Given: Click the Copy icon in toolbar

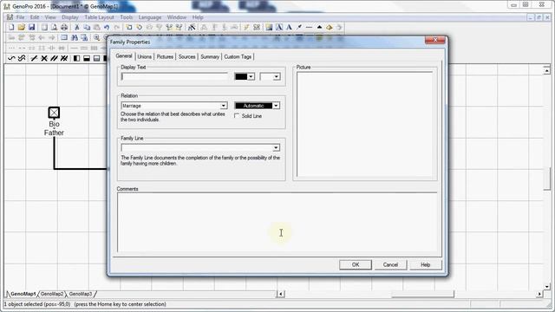Looking at the screenshot, I should pyautogui.click(x=87, y=27).
